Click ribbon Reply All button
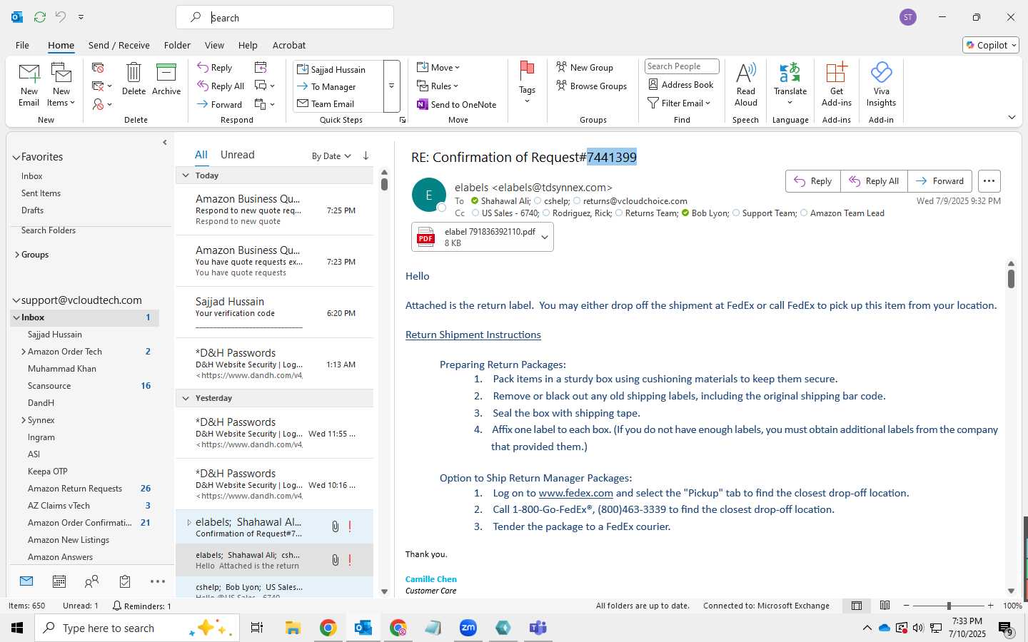The image size is (1028, 642). coord(221,86)
